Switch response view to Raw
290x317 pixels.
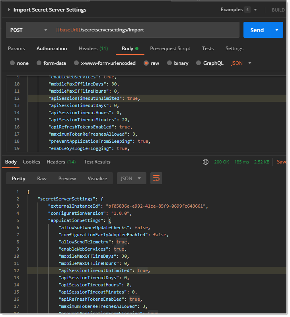click(42, 178)
